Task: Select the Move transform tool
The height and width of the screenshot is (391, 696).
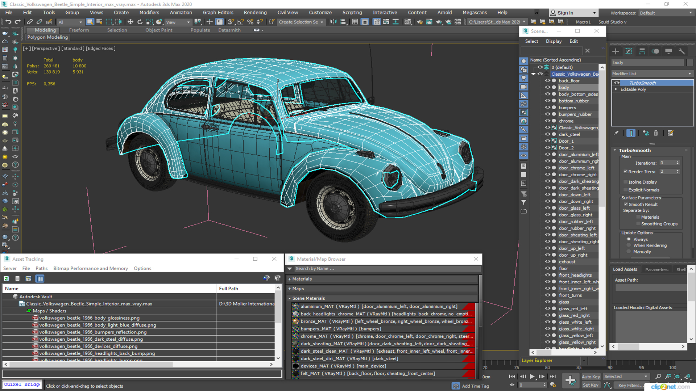Action: coord(130,22)
